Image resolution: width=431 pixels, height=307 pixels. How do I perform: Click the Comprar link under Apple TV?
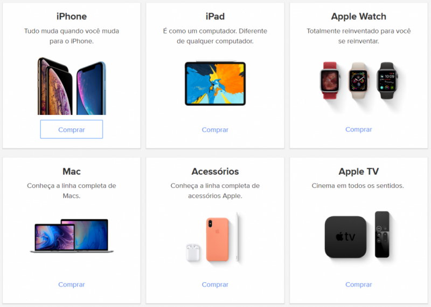tap(358, 284)
